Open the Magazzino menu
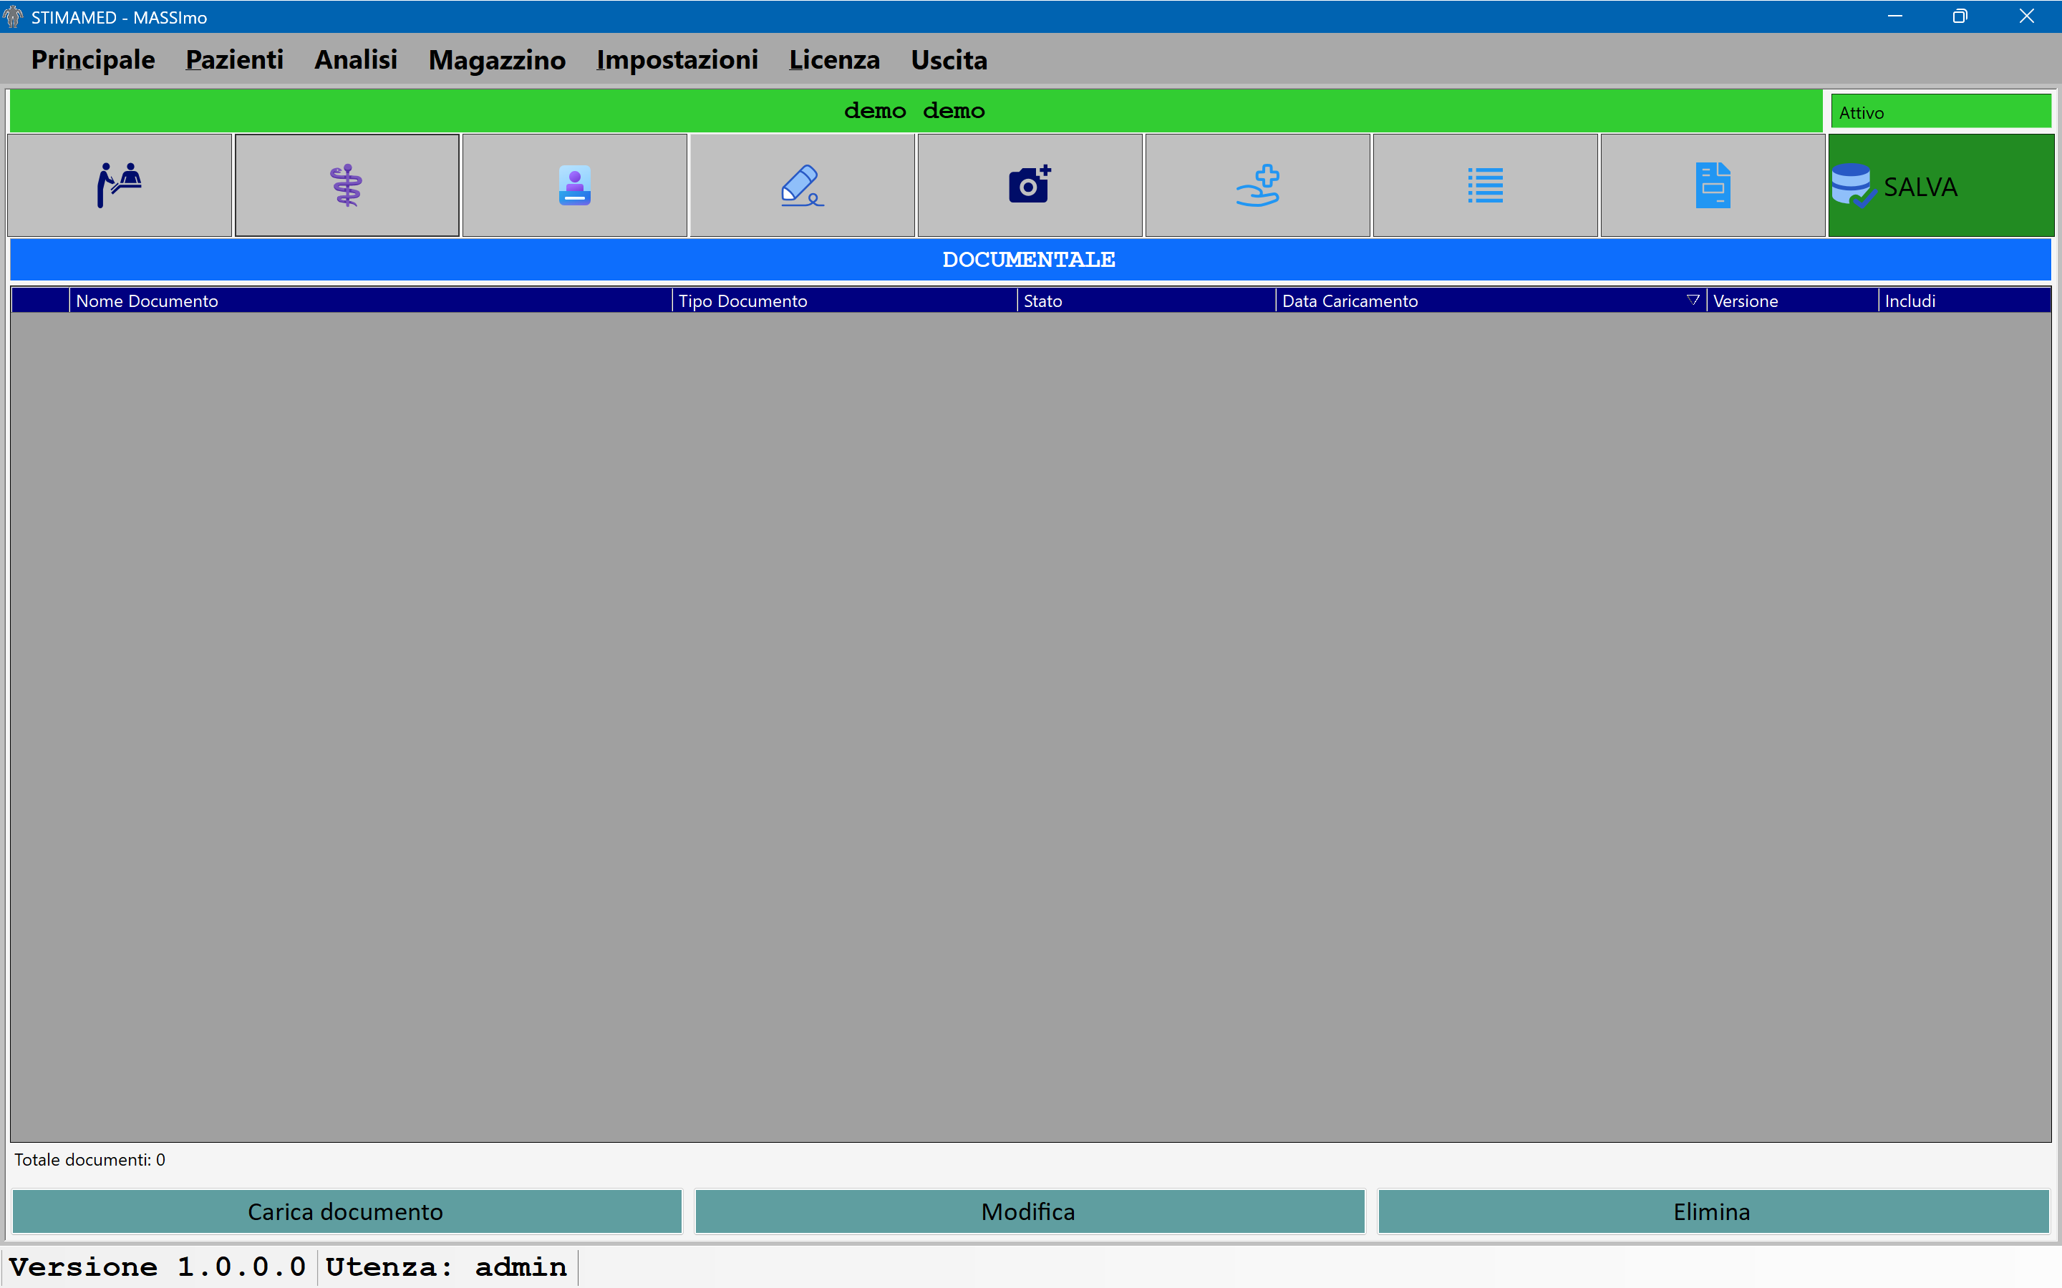Image resolution: width=2062 pixels, height=1288 pixels. pyautogui.click(x=497, y=59)
